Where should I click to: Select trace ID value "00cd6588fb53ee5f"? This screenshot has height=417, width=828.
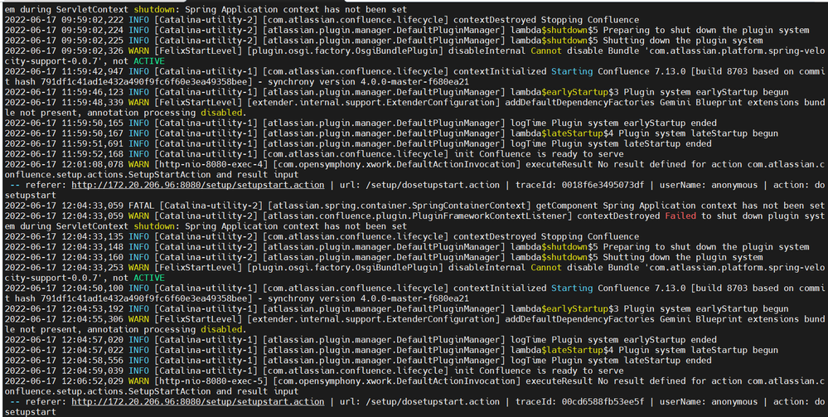(603, 402)
